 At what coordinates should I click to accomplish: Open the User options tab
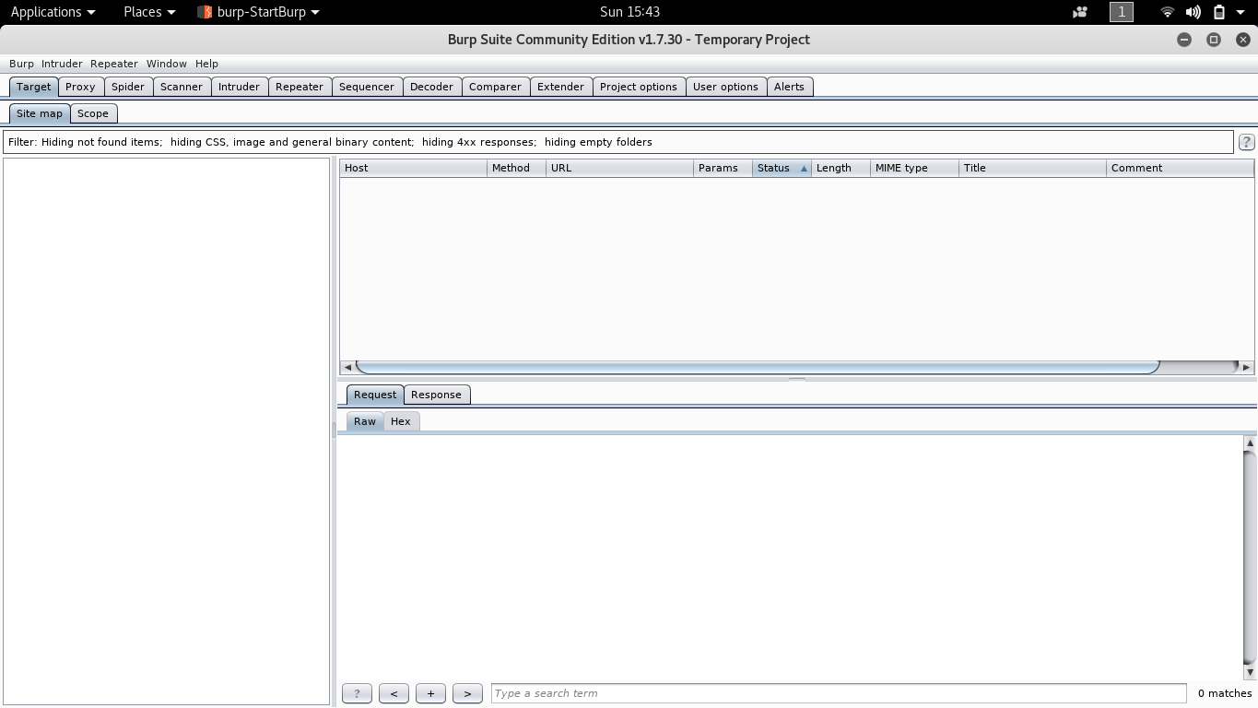(x=725, y=87)
